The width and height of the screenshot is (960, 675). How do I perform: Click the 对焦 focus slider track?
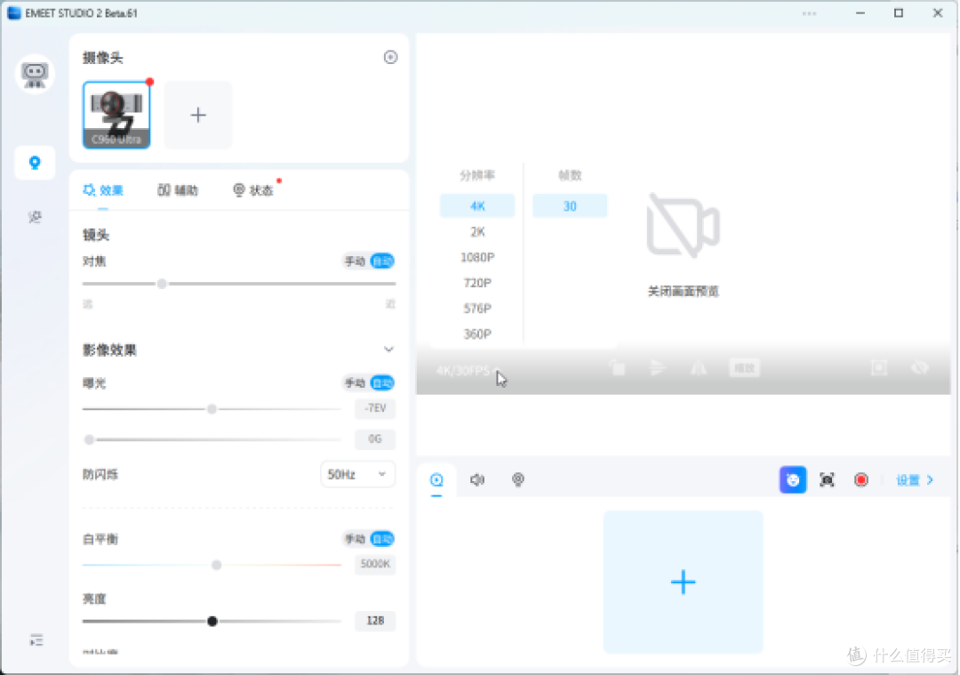point(239,284)
